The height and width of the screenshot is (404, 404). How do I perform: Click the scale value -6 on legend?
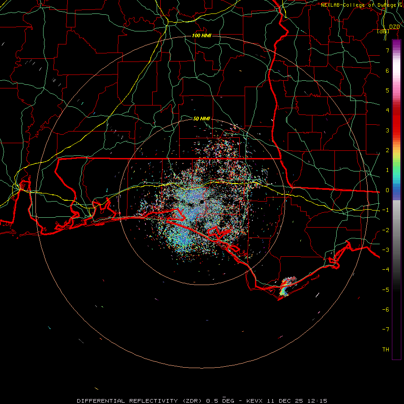386,309
